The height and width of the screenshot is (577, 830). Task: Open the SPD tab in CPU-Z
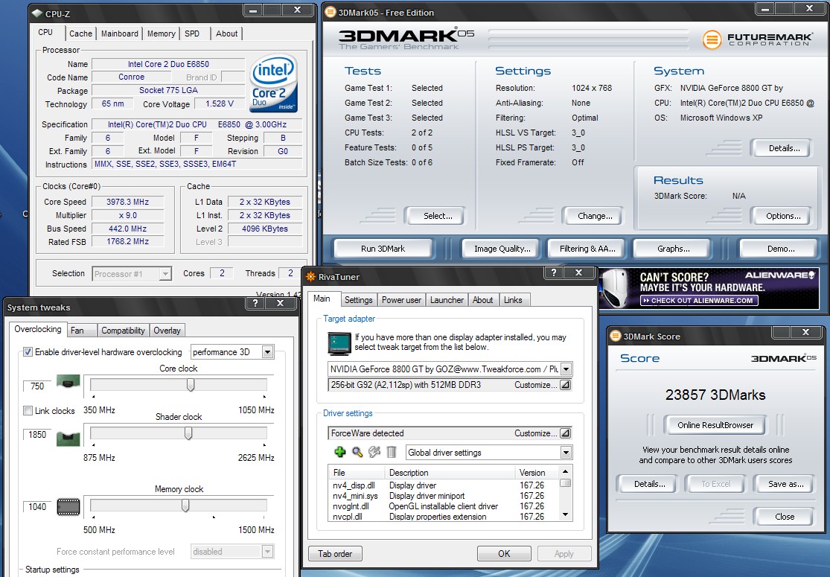(x=192, y=34)
